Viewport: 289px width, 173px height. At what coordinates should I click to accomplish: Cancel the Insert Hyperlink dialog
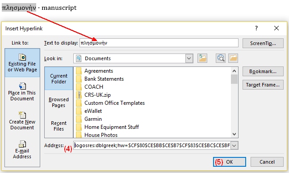point(267,162)
